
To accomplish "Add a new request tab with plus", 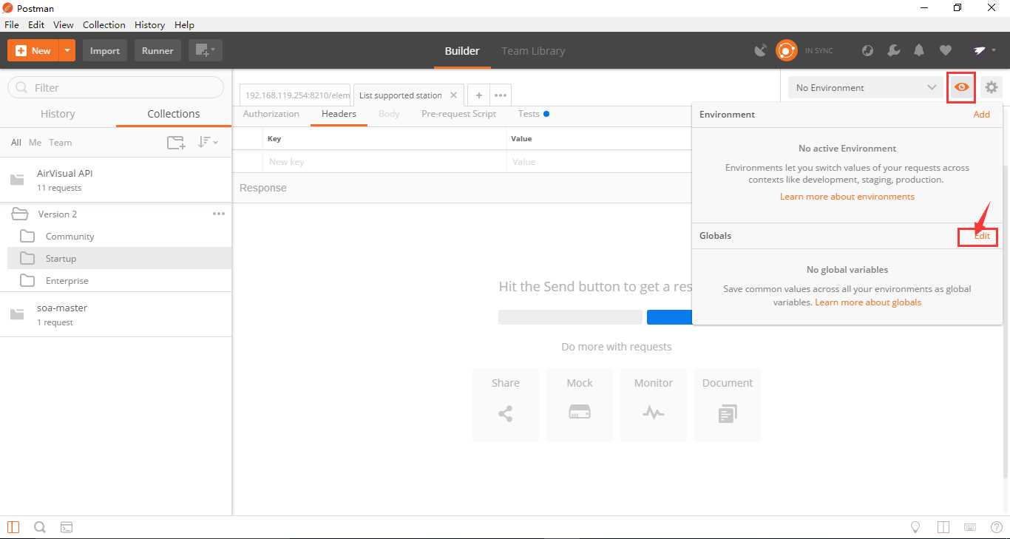I will (479, 95).
